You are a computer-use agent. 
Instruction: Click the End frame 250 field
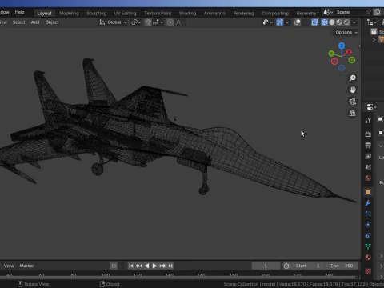(x=342, y=266)
